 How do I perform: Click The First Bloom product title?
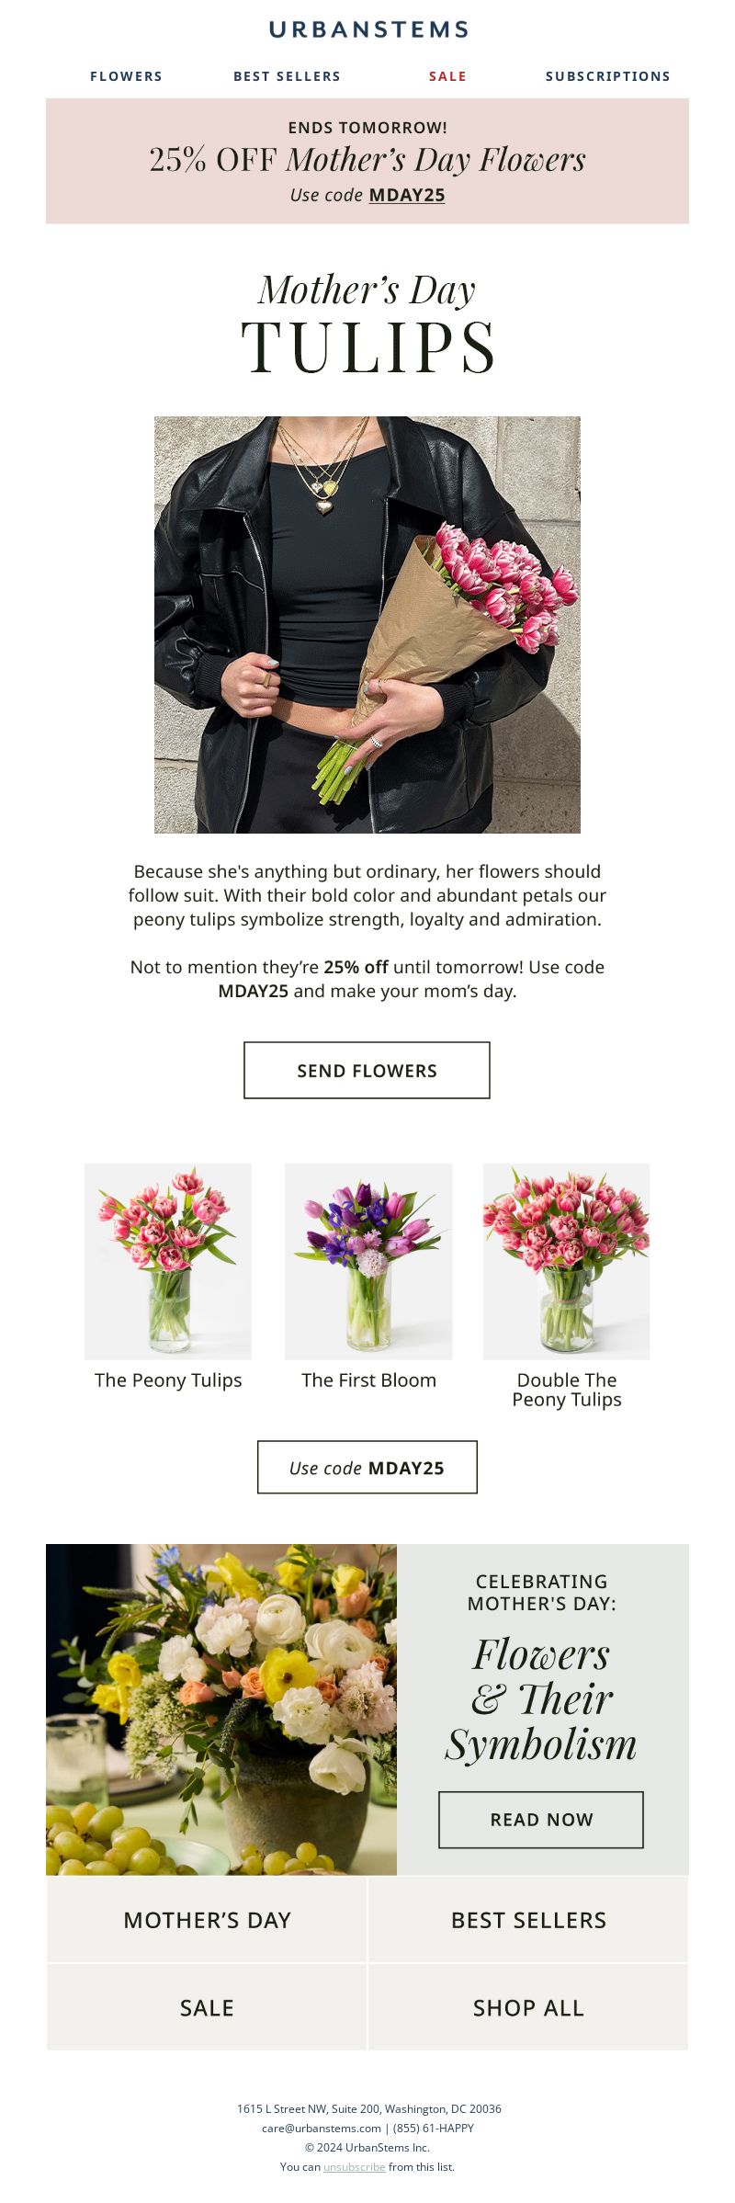click(368, 1380)
